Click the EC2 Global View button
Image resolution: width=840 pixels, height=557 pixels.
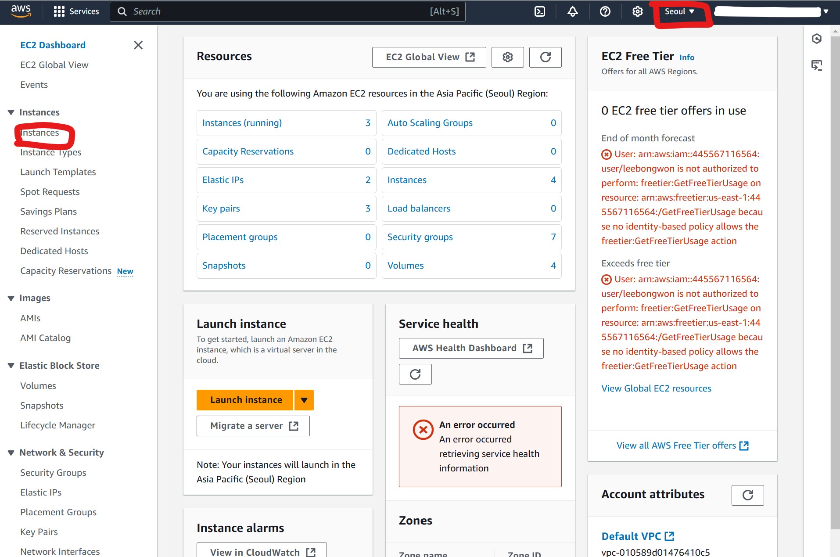[x=429, y=57]
